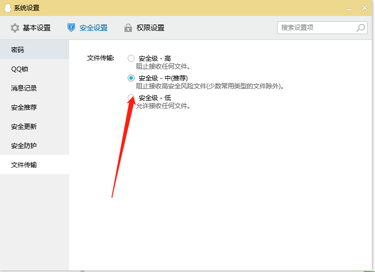Click the QQ penguin icon in title bar
The image size is (375, 272).
pos(7,8)
